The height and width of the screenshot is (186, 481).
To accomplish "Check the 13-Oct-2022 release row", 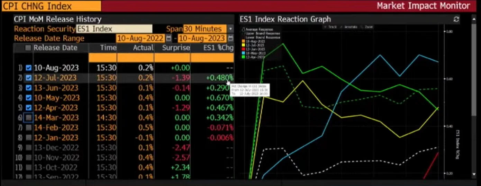I will coord(29,168).
